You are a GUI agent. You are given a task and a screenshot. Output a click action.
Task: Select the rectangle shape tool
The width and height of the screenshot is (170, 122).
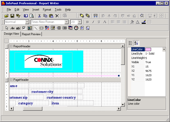point(41,28)
